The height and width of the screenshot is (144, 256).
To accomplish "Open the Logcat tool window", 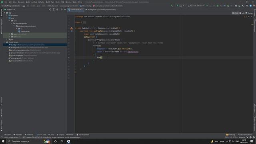I will pos(60,135).
